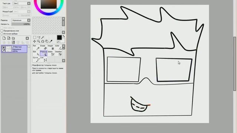Select the Magic Wand tool
Screen dimensions: 237x133
click(43, 37)
